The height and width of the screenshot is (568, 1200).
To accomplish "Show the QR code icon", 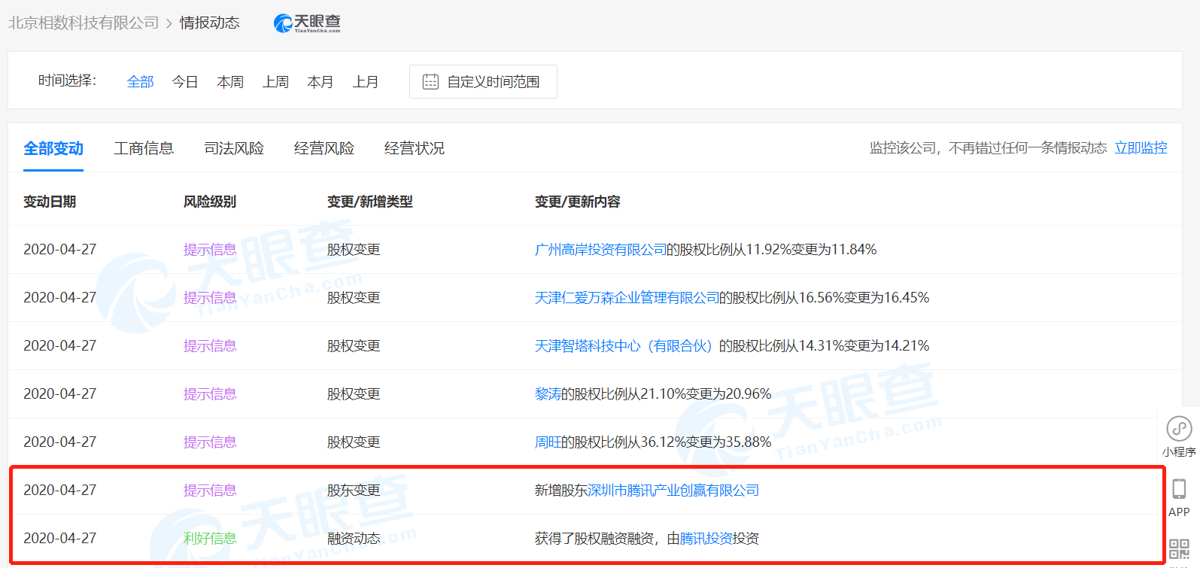I will pyautogui.click(x=1179, y=548).
